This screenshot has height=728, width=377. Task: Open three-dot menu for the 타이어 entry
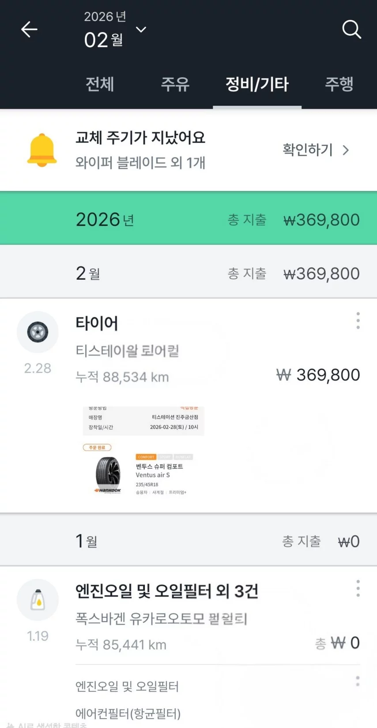pos(358,321)
